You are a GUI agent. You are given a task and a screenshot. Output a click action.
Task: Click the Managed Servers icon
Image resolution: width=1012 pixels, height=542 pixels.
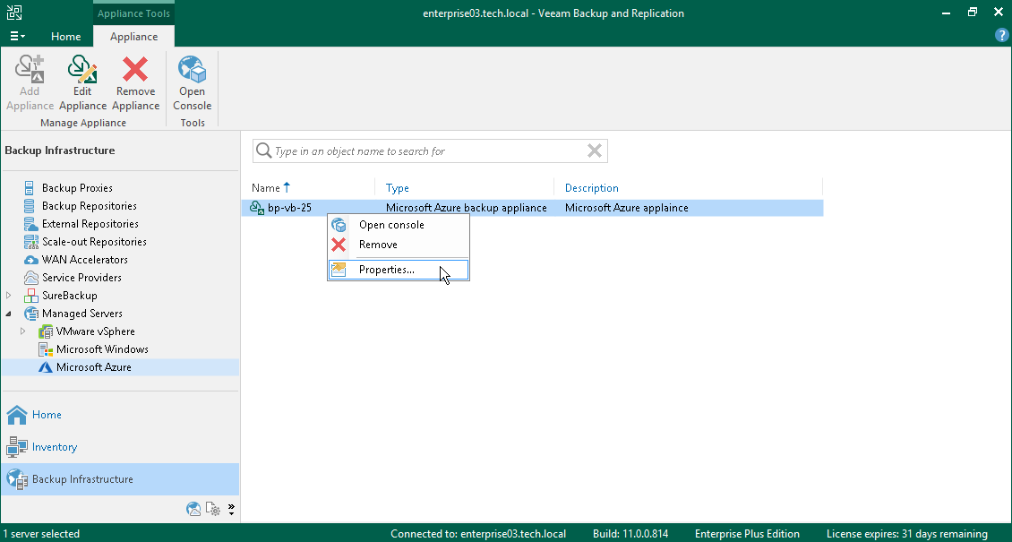[30, 314]
